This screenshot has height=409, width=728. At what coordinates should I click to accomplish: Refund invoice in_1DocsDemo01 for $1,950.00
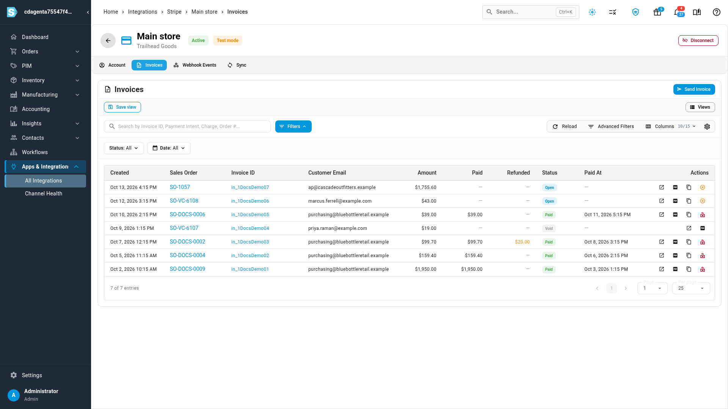point(703,269)
